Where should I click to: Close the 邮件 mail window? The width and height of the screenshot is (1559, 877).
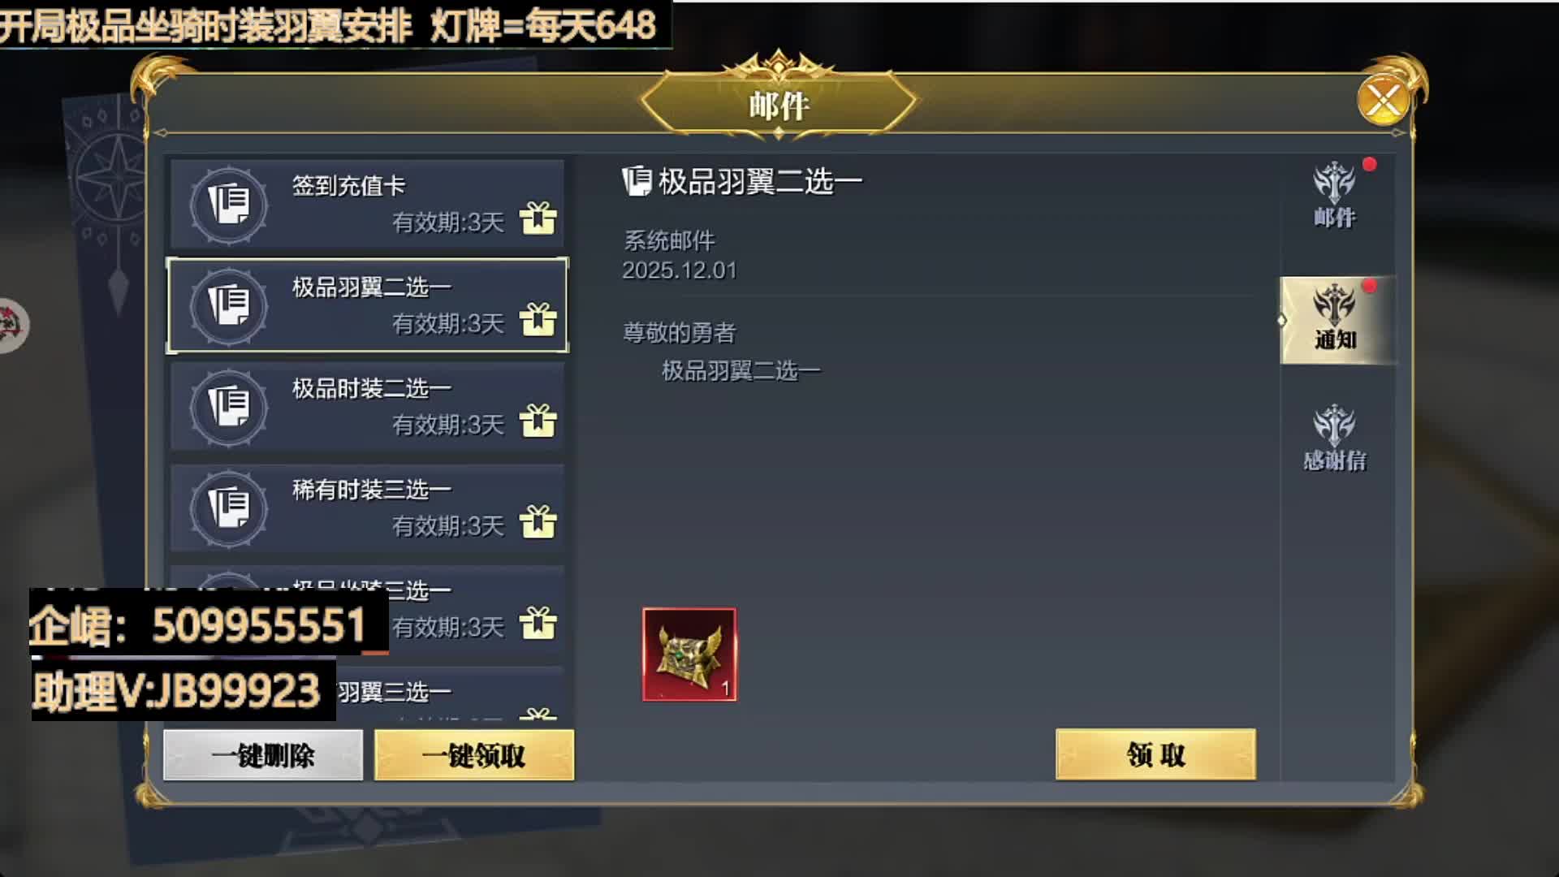coord(1384,101)
